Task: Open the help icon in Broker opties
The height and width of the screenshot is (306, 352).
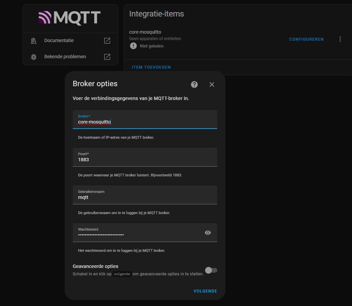Action: [194, 84]
